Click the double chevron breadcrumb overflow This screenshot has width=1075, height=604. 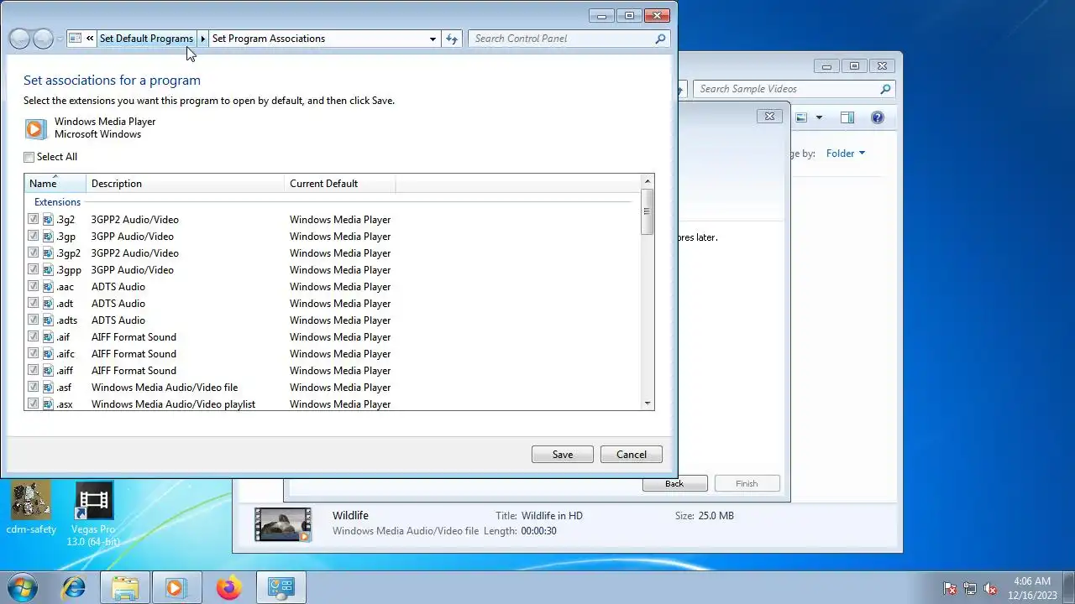(x=90, y=39)
